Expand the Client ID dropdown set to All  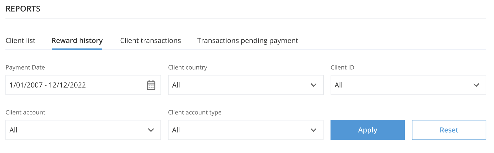[x=408, y=85]
